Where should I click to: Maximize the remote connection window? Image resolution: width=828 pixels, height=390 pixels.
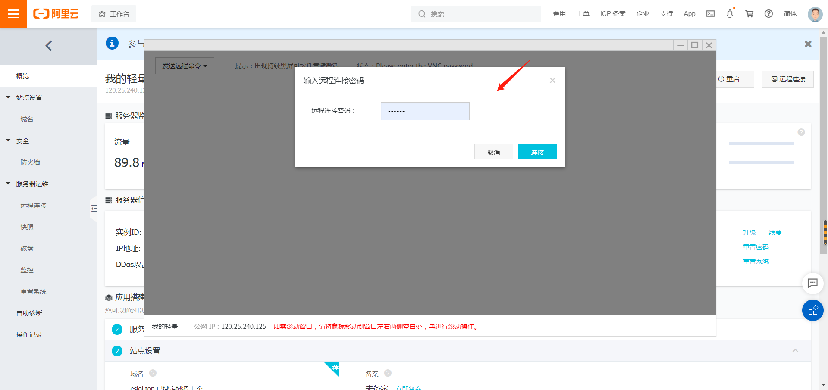pyautogui.click(x=695, y=45)
